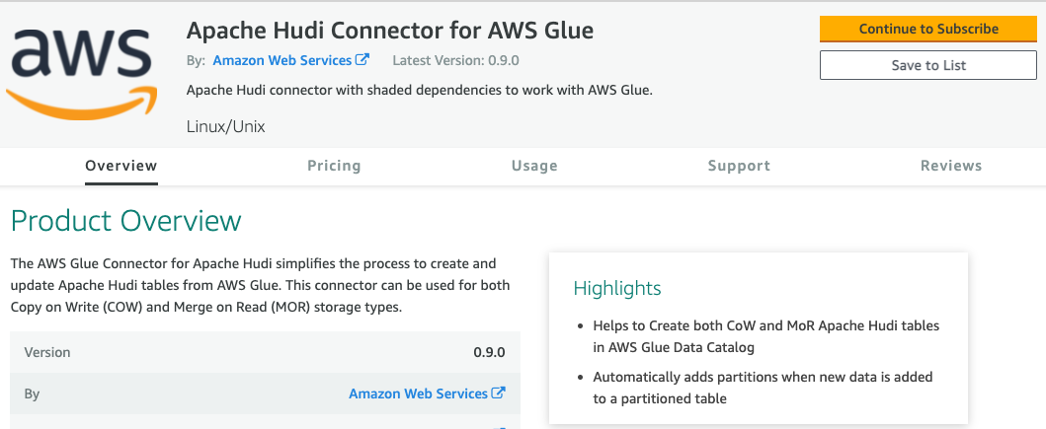Open Amazon Web Services link in By row
This screenshot has height=429, width=1046.
click(418, 393)
